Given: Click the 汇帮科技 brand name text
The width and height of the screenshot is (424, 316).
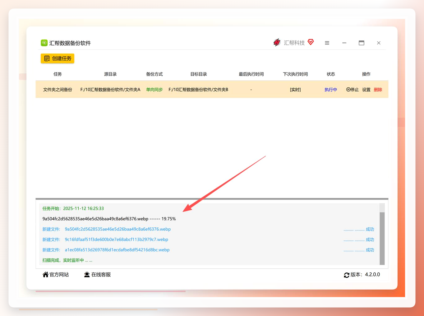Looking at the screenshot, I should coord(294,43).
